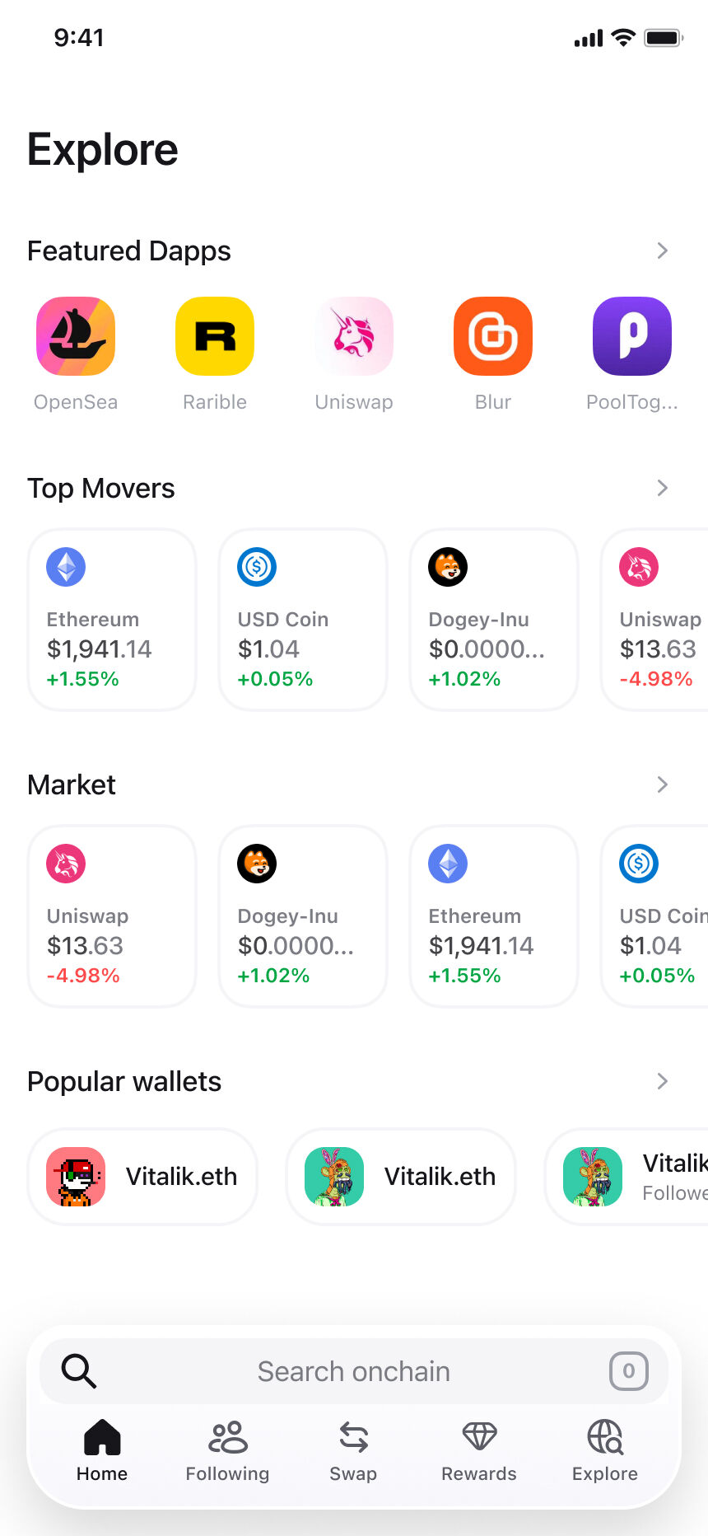The width and height of the screenshot is (708, 1536).
Task: Launch the Rarible dapp
Action: click(215, 336)
